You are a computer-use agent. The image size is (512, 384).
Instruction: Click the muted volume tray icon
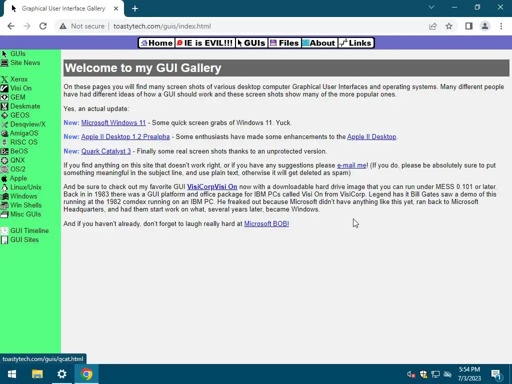tap(411, 374)
